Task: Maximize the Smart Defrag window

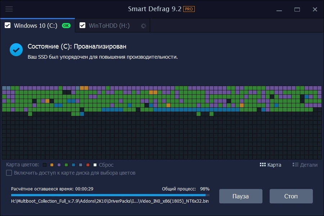Action: [x=297, y=9]
